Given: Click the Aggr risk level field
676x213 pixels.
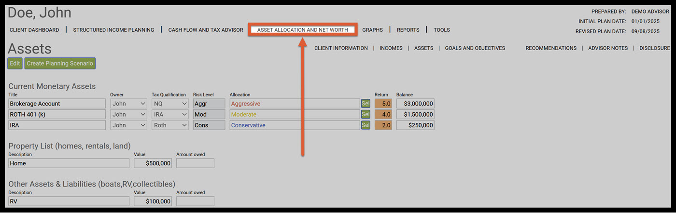Looking at the screenshot, I should 209,104.
